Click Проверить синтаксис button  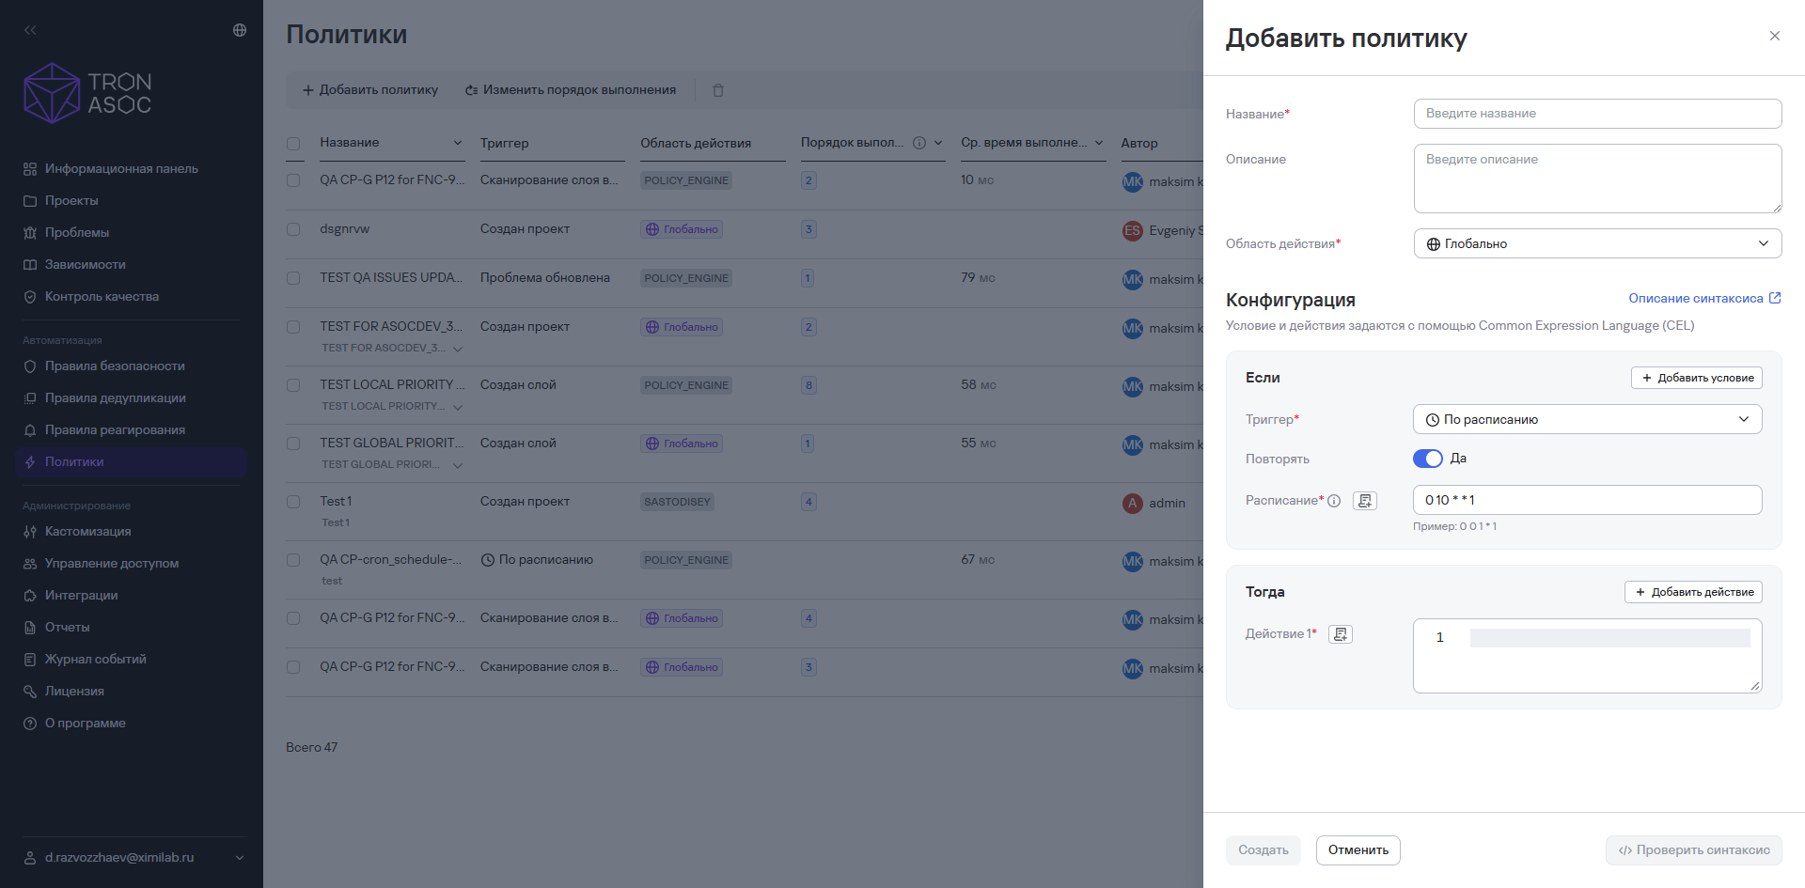[1694, 850]
